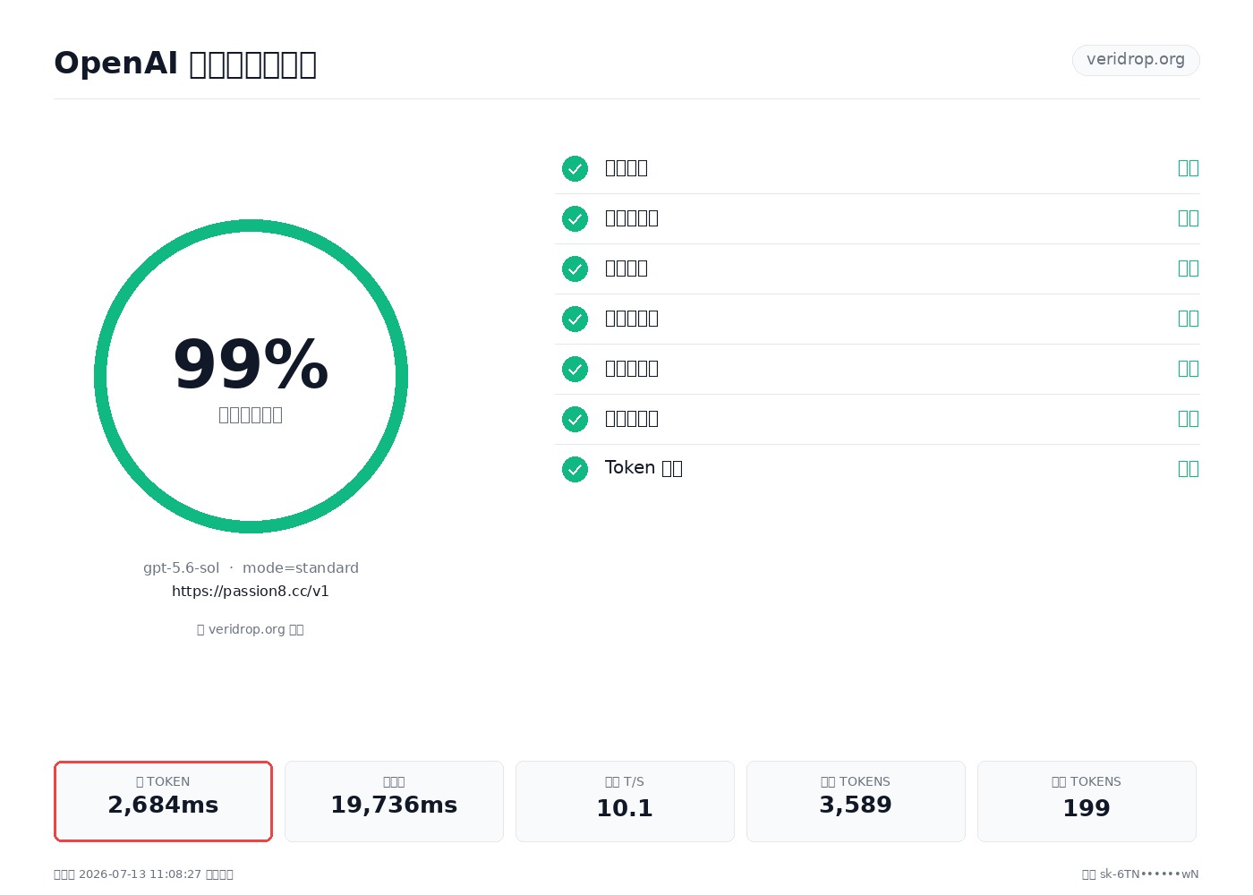Screen dimensions: 1253x895
Task: Click the OpenAI page title heading
Action: click(x=185, y=64)
